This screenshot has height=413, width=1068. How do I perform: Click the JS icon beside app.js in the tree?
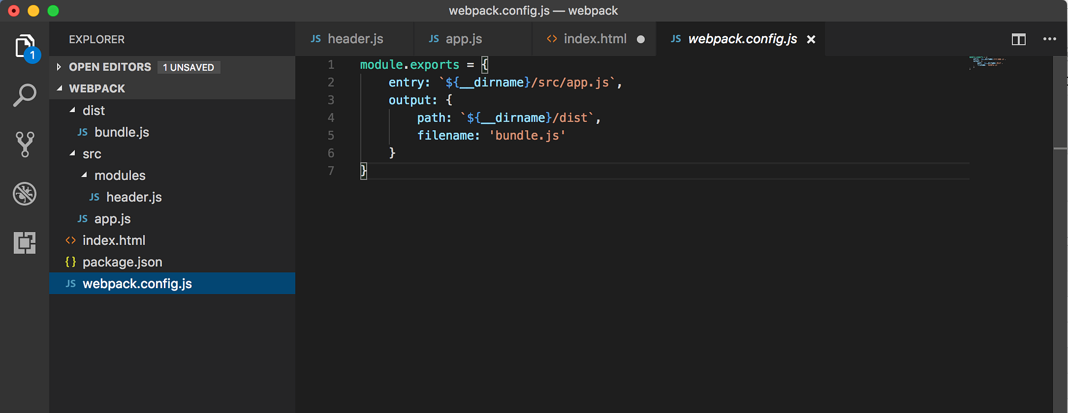(82, 219)
